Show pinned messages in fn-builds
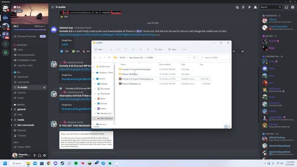The width and height of the screenshot is (297, 167). (249, 7)
